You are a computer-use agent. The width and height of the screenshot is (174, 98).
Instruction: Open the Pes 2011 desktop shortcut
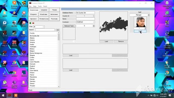[14, 34]
